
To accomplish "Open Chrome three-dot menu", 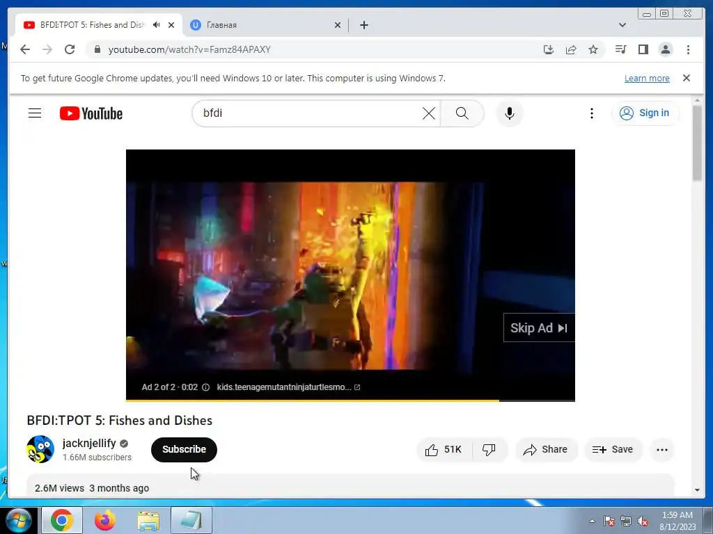I will coord(688,49).
